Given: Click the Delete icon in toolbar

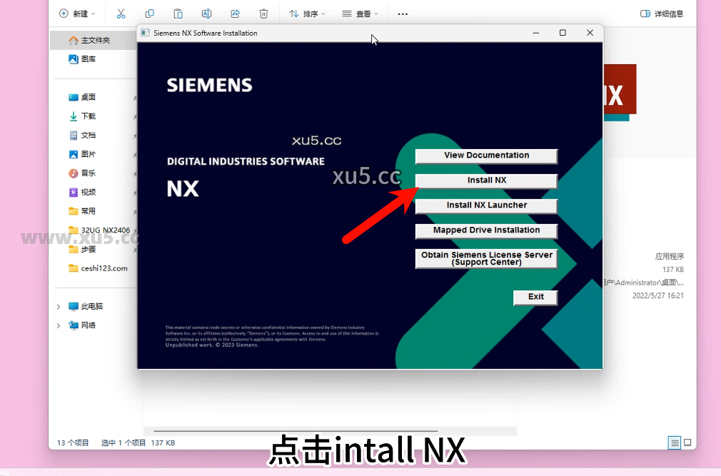Looking at the screenshot, I should 263,13.
